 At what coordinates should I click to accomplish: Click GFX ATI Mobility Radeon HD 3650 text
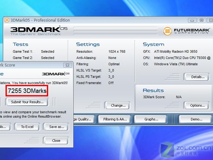coord(176,52)
